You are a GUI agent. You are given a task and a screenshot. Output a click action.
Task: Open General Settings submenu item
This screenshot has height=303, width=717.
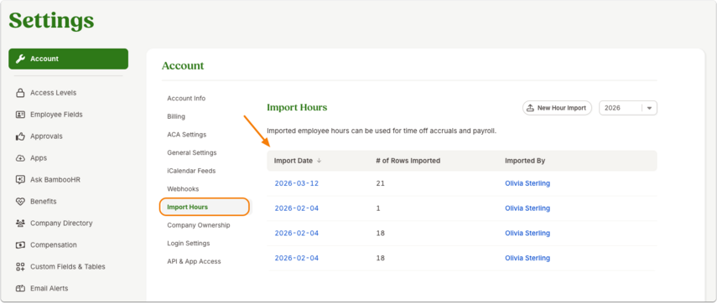tap(191, 153)
